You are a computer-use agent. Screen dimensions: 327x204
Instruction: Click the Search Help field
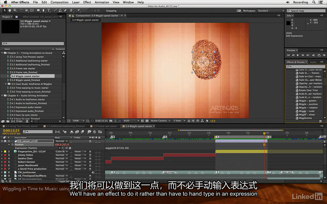306,11
